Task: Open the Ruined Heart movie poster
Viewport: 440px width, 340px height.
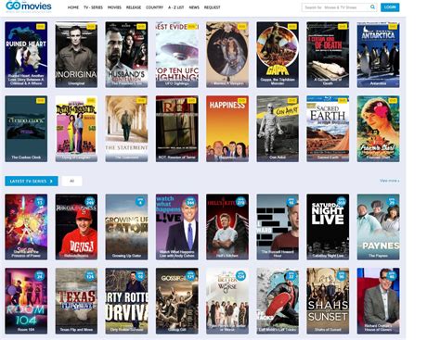Action: pos(26,55)
